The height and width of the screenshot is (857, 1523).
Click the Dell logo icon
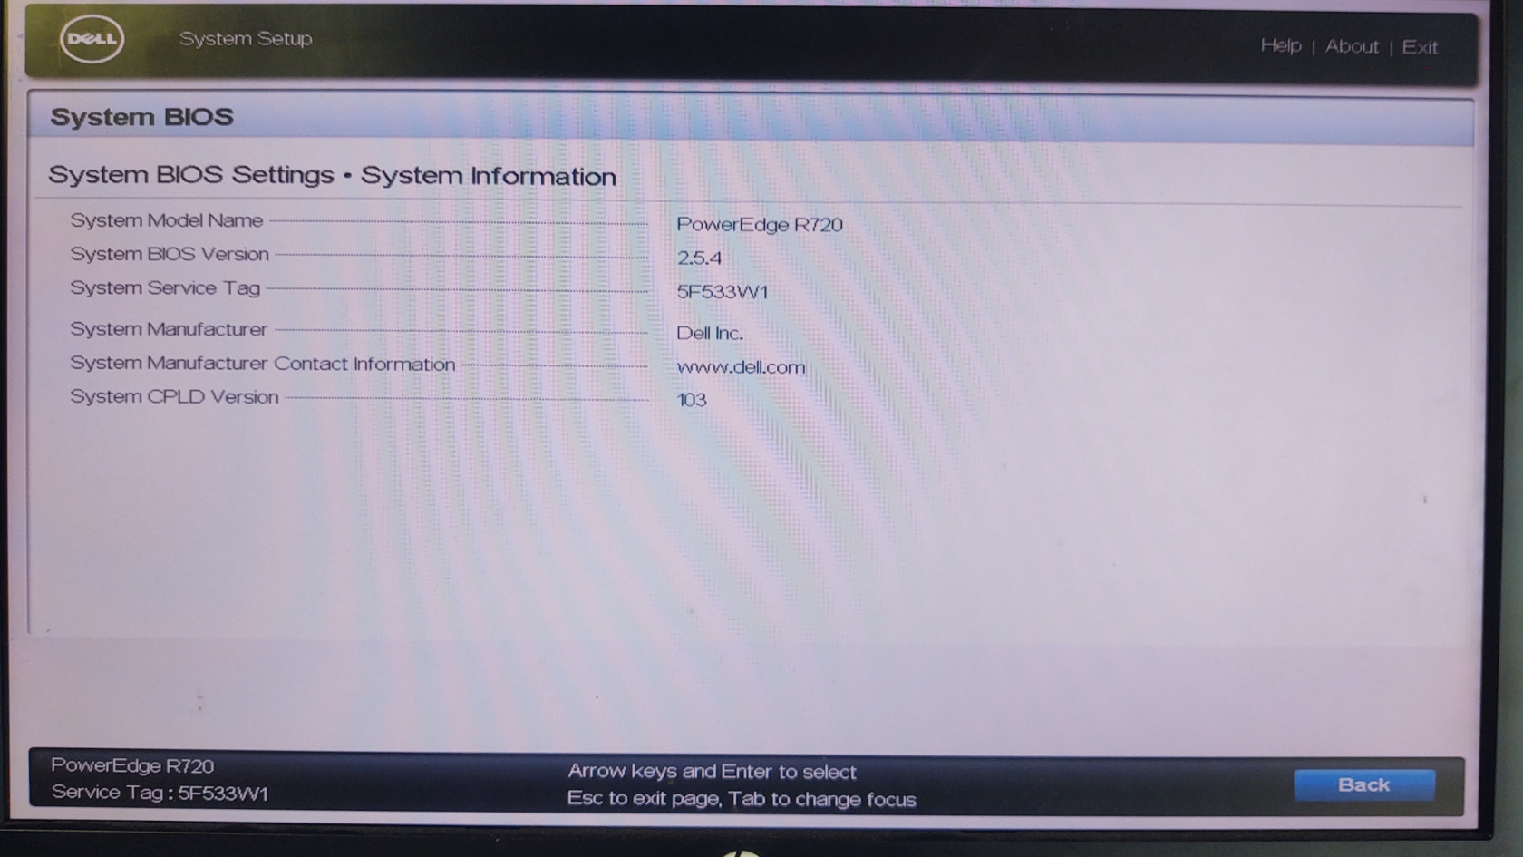click(x=92, y=39)
